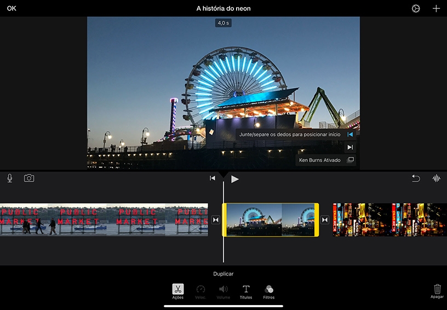Play the project preview
This screenshot has width=447, height=310.
pos(234,179)
